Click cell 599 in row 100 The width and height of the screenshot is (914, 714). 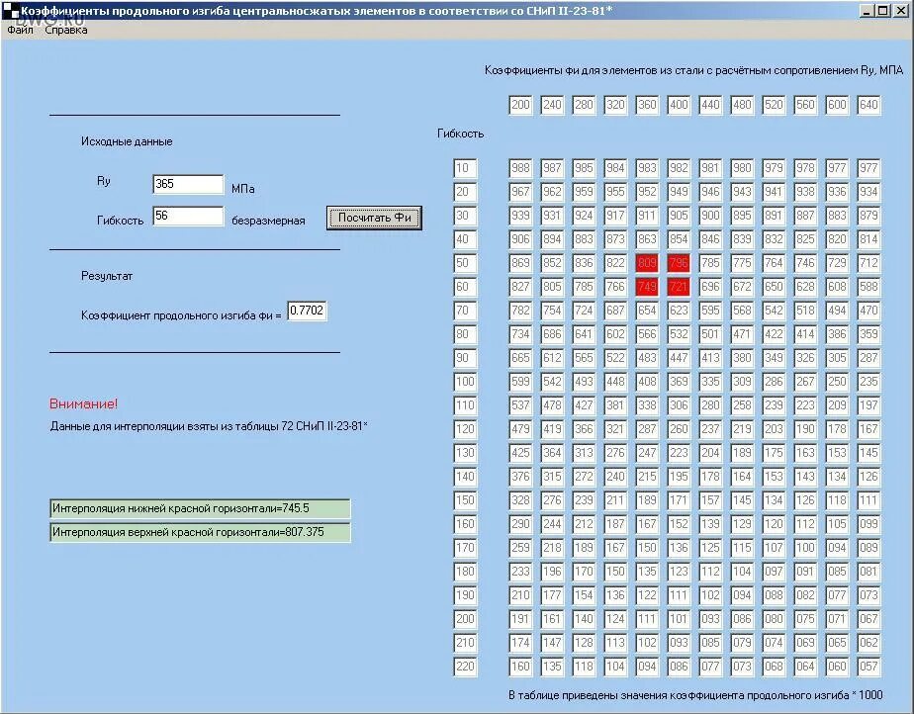point(520,382)
